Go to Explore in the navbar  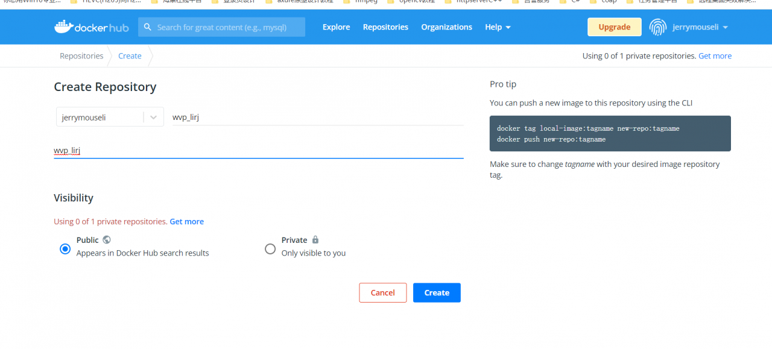pyautogui.click(x=336, y=27)
